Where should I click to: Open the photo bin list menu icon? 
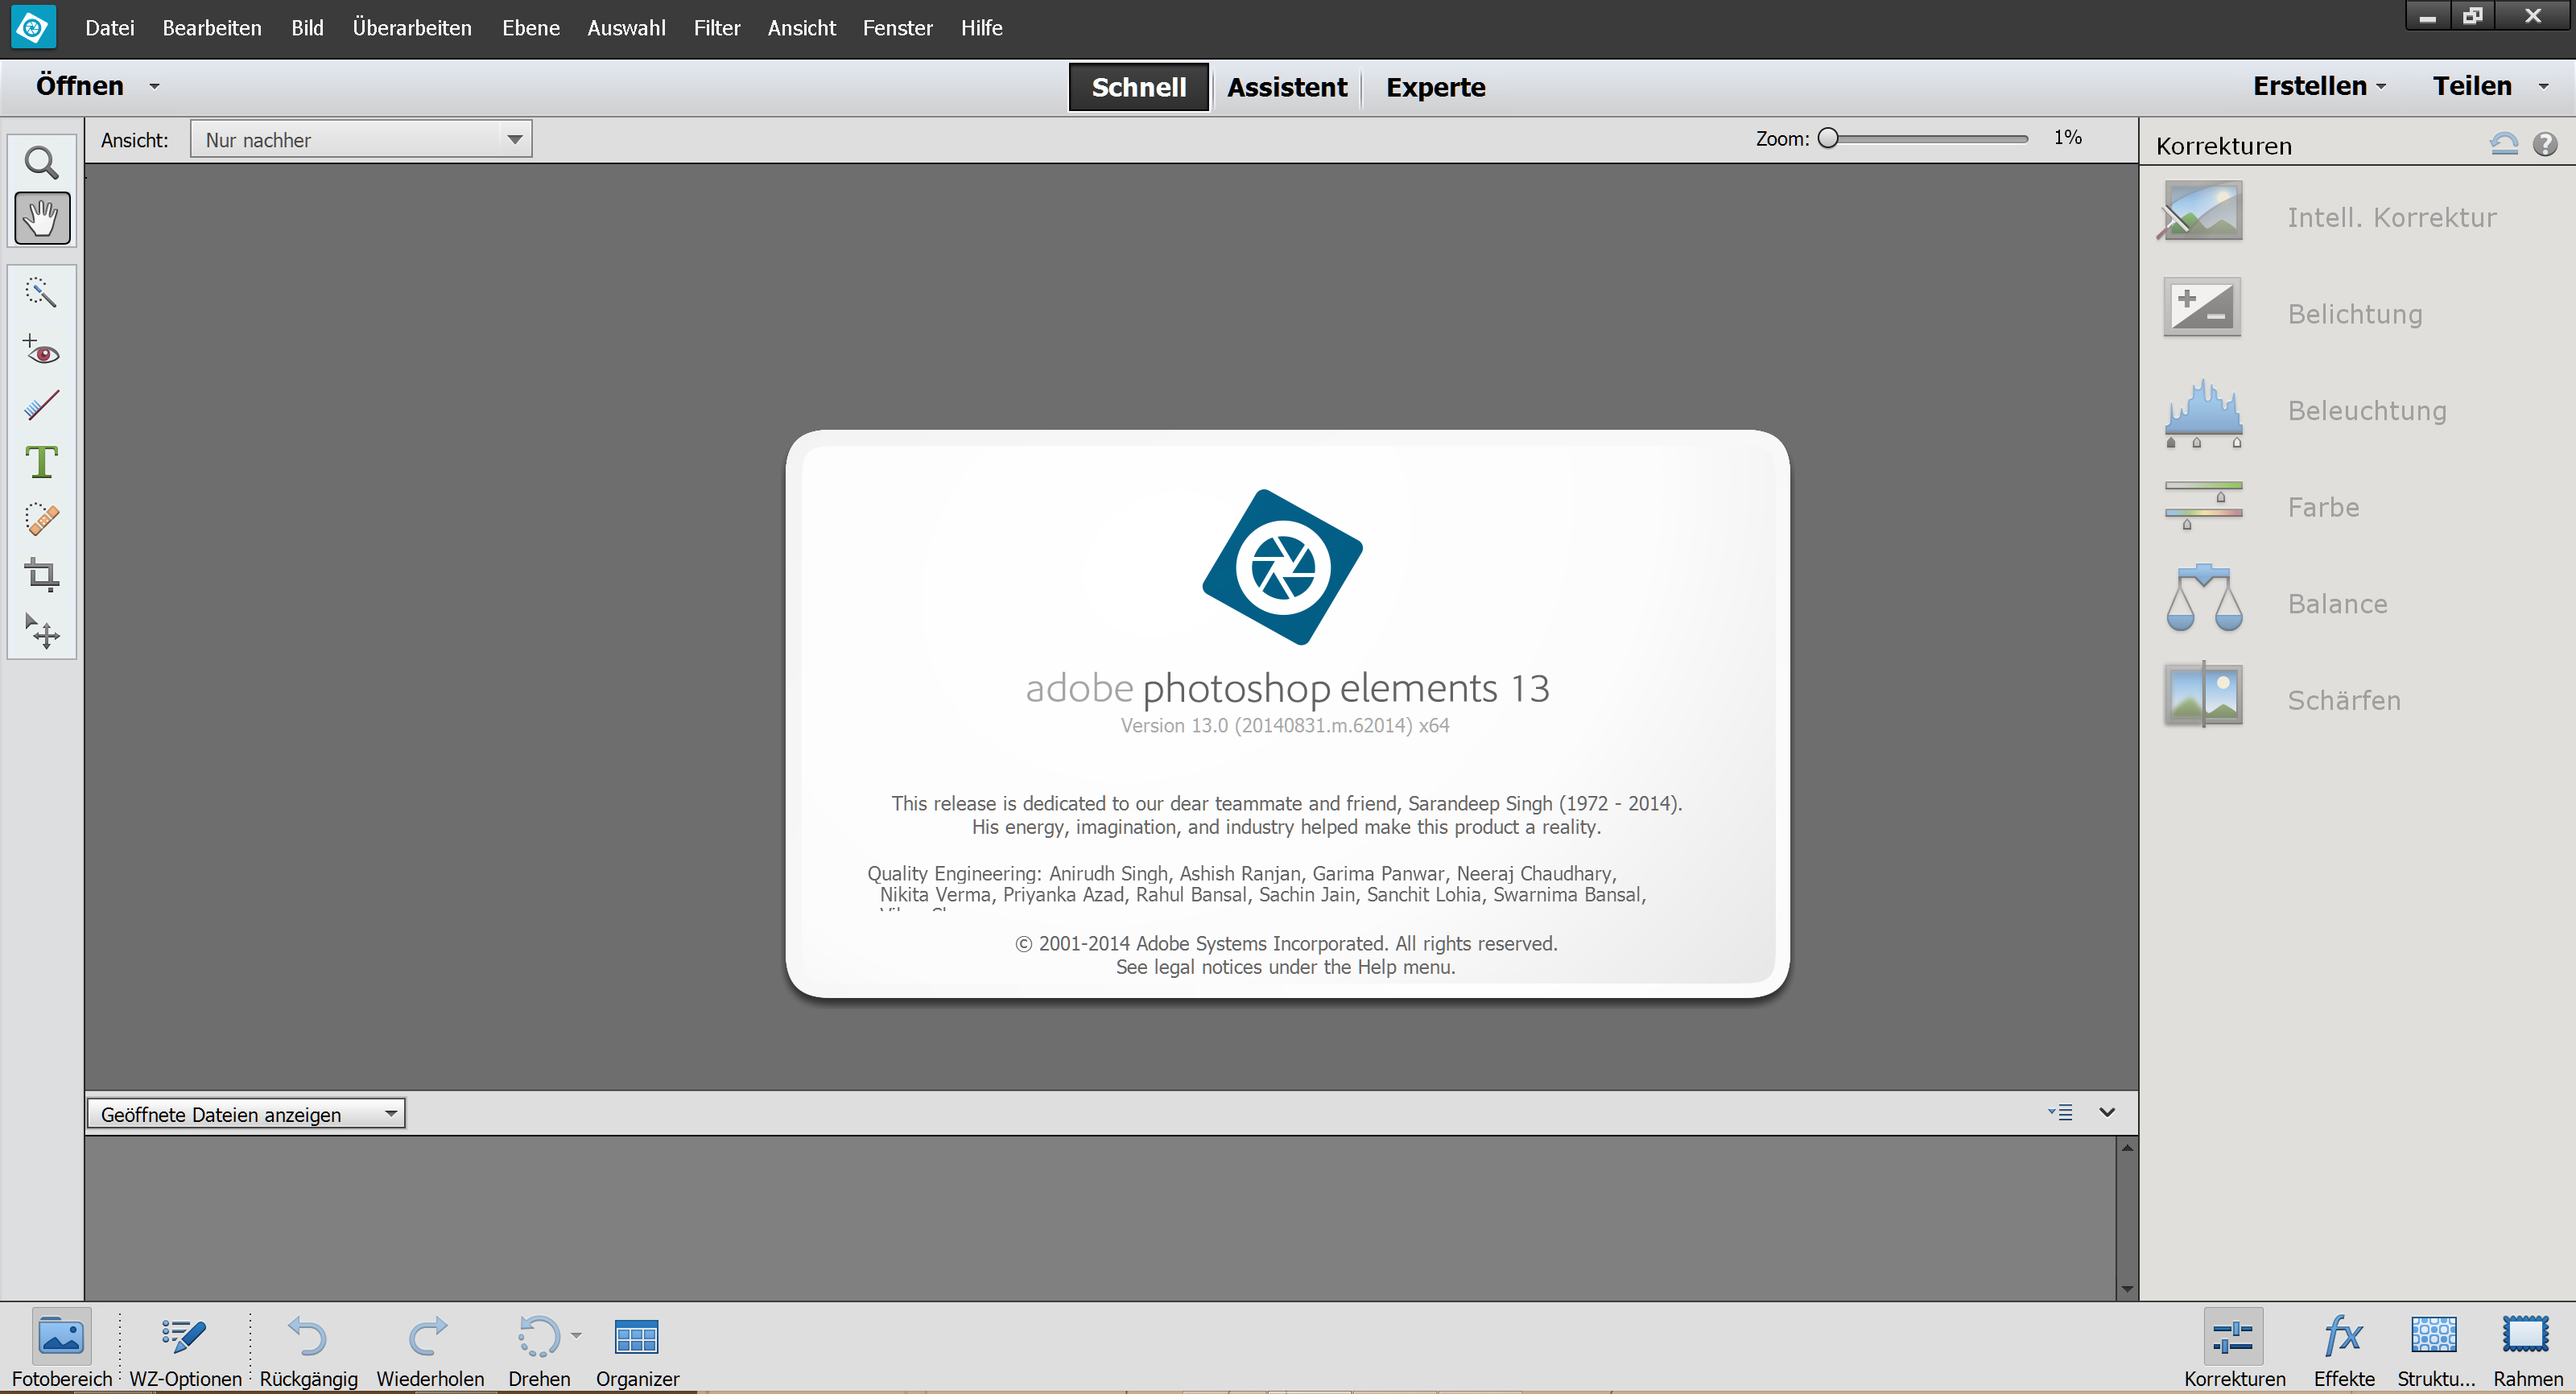pyautogui.click(x=2060, y=1112)
